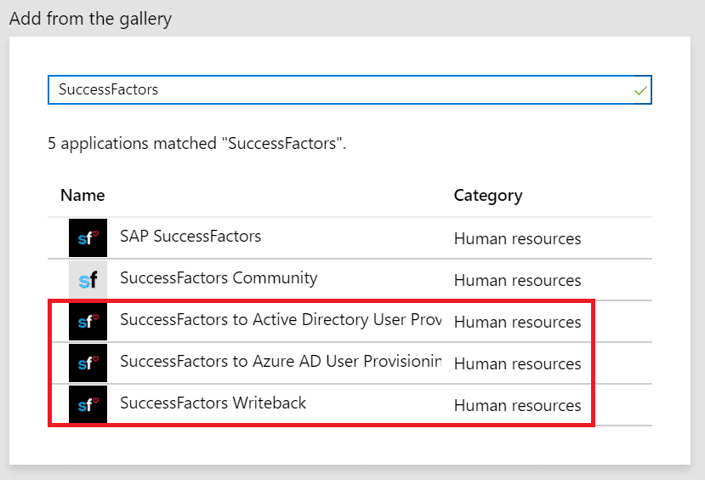Click the SuccessFactors gallery search field
The width and height of the screenshot is (705, 480).
[x=340, y=89]
